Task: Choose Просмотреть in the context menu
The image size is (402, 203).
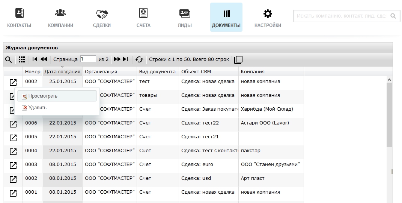Action: pyautogui.click(x=43, y=96)
